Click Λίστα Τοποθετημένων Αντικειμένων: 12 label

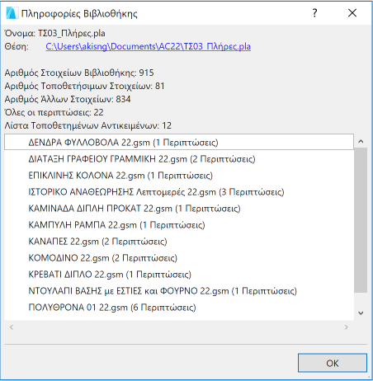point(88,125)
